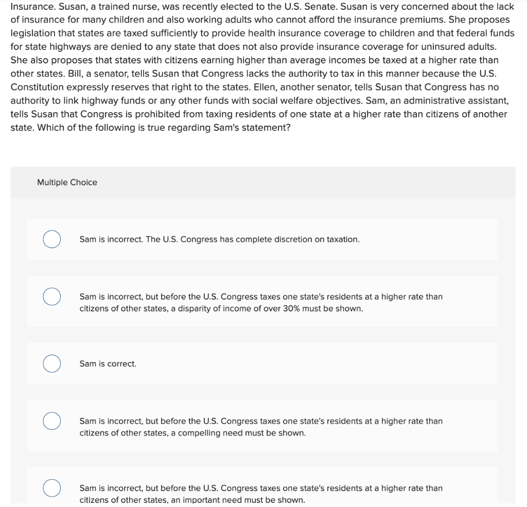Select radio button for 'Sam is correct.'
This screenshot has height=507, width=527.
(52, 363)
